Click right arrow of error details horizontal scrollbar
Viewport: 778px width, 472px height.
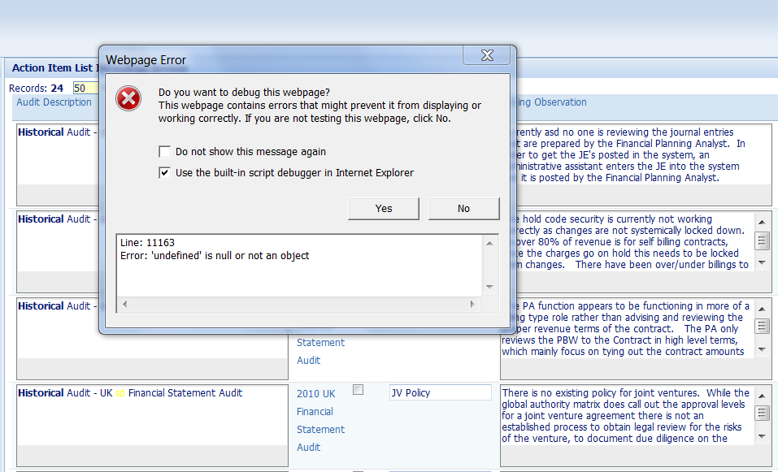click(473, 304)
